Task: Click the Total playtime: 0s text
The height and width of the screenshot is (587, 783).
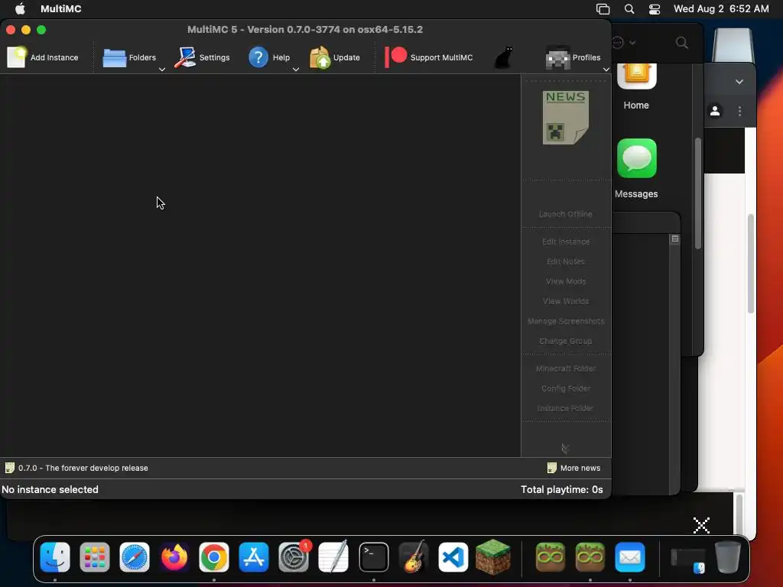Action: (x=562, y=490)
